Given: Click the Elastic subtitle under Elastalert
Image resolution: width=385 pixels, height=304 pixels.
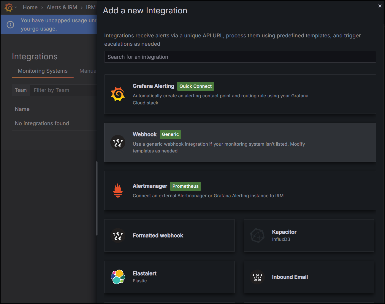Looking at the screenshot, I should click(x=140, y=281).
